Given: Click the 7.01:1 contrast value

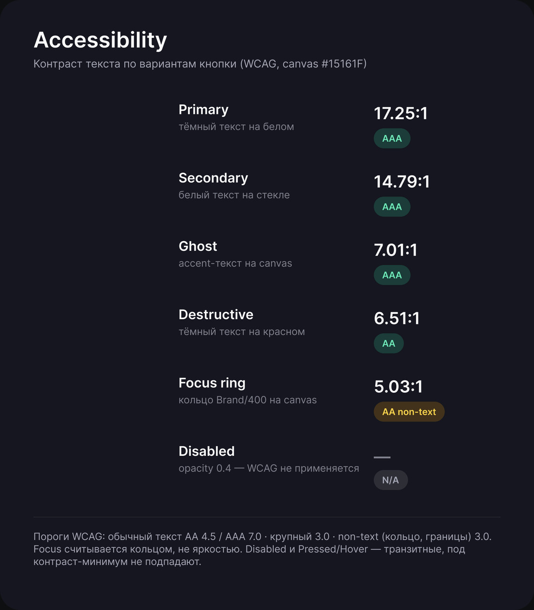Looking at the screenshot, I should point(396,250).
